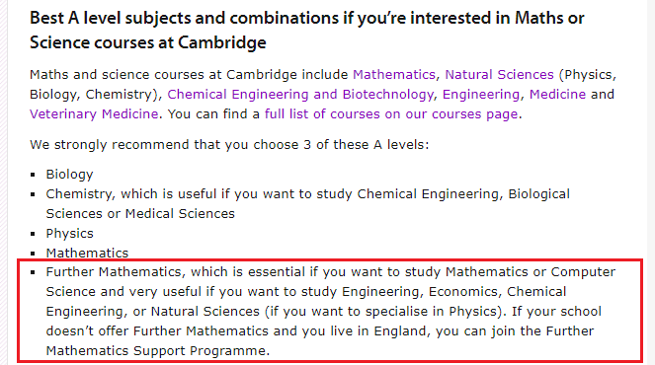Click the 'We strongly recommend' sentence

point(229,145)
